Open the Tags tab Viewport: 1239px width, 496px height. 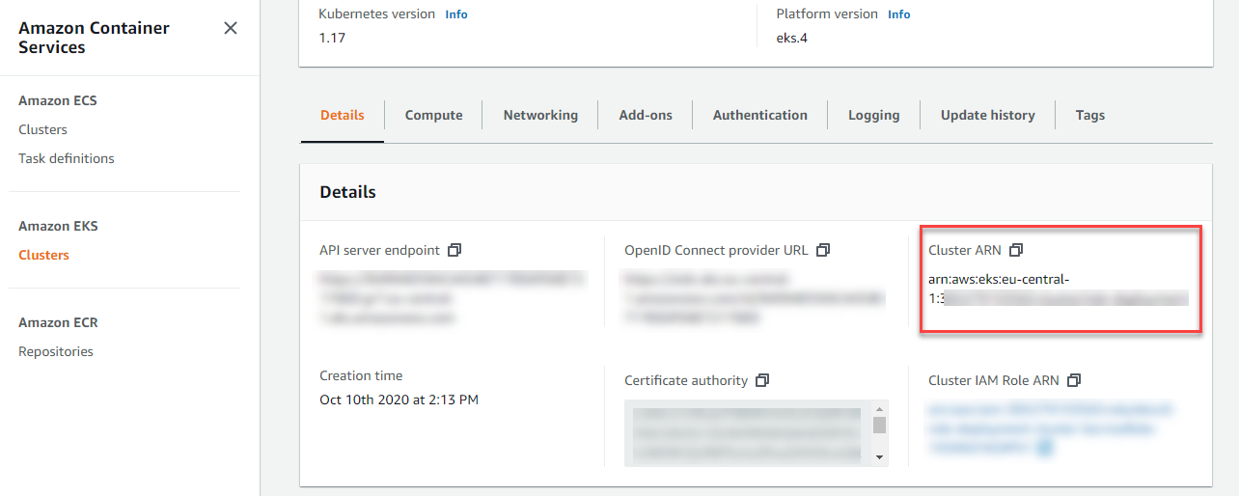(1090, 115)
